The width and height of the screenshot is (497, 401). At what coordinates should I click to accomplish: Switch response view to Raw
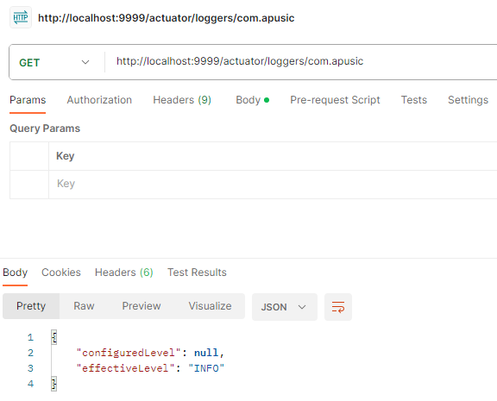(x=84, y=306)
